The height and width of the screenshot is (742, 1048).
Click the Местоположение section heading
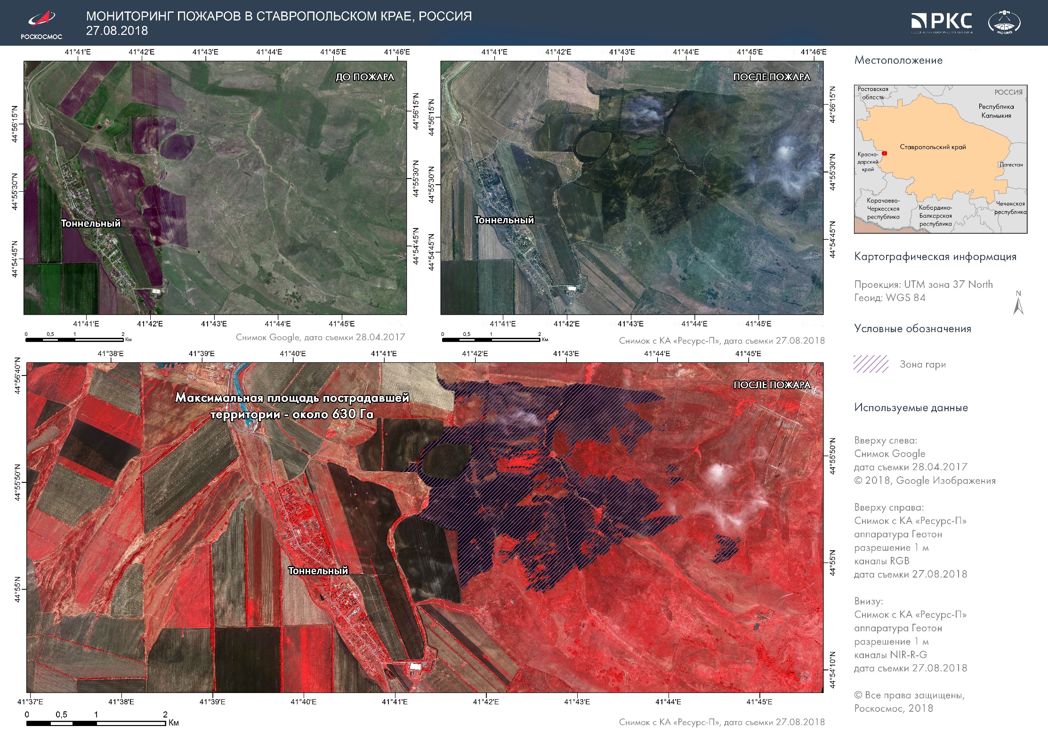pos(898,60)
